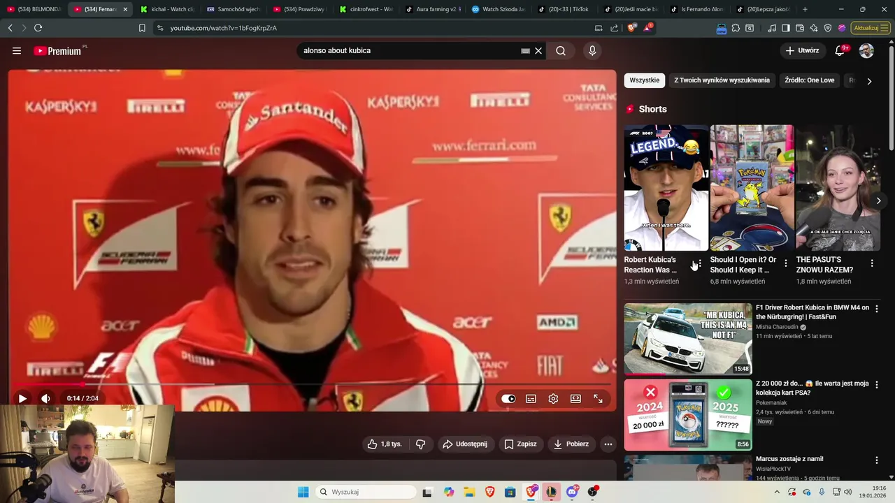Switch to the kichal - Watch clip browser tab
The width and height of the screenshot is (895, 503).
pos(166,9)
